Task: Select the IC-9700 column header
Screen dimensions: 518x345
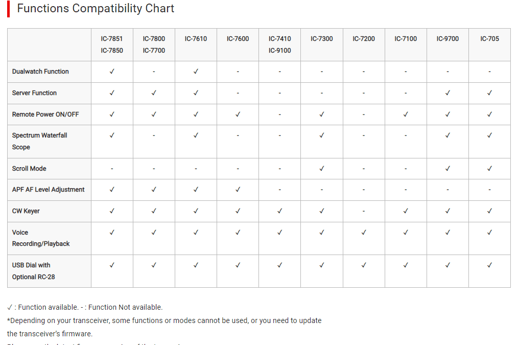Action: pyautogui.click(x=448, y=39)
